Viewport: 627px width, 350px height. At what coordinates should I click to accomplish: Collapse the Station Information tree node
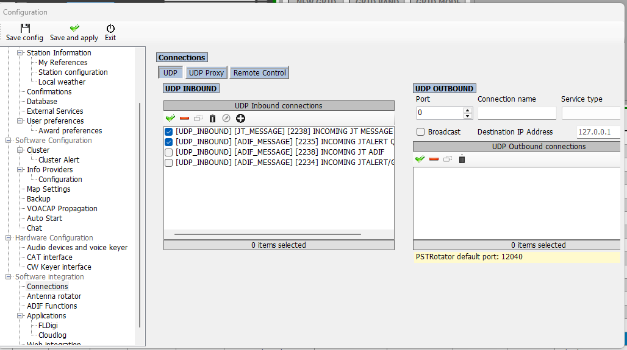click(20, 53)
